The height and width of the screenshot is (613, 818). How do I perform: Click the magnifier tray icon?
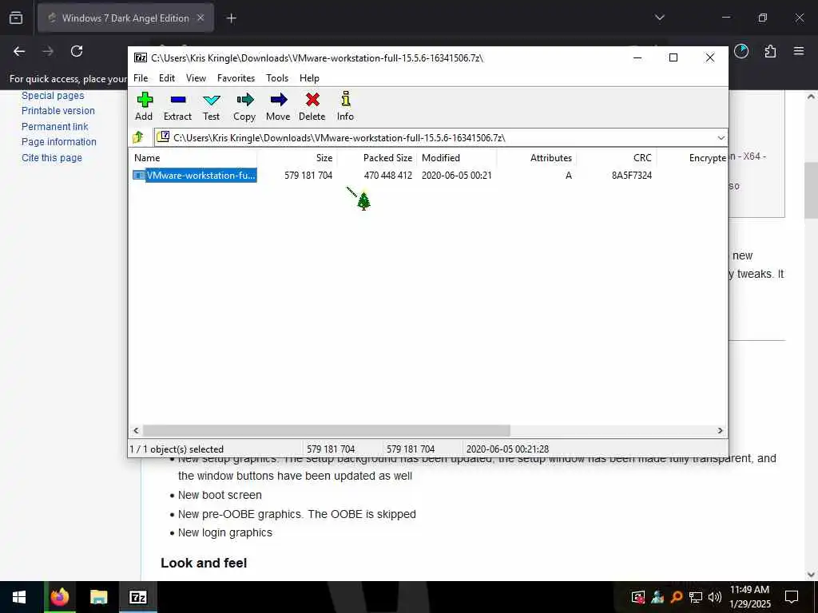pos(677,597)
